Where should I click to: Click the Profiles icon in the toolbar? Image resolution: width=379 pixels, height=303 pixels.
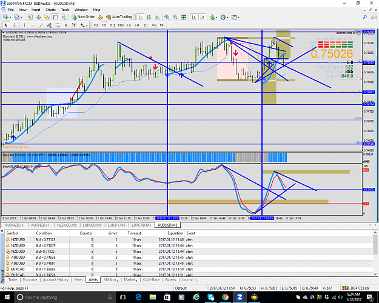pos(17,17)
